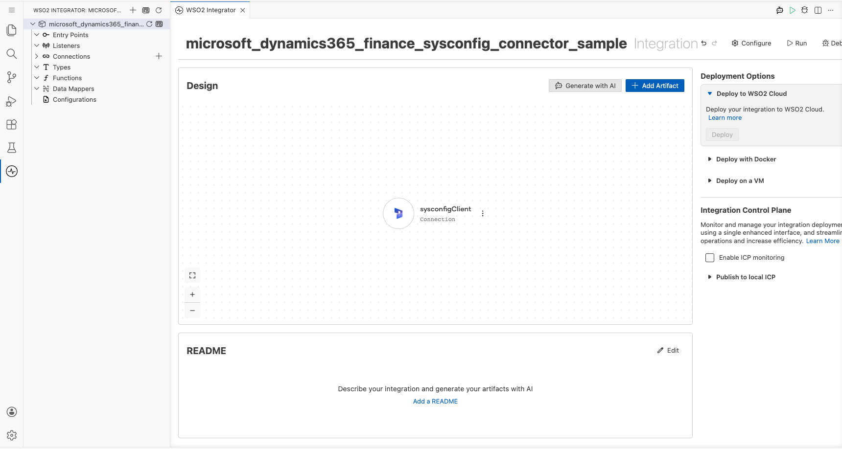Open the Manage gear menu
Viewport: 842px width, 449px height.
tap(12, 435)
